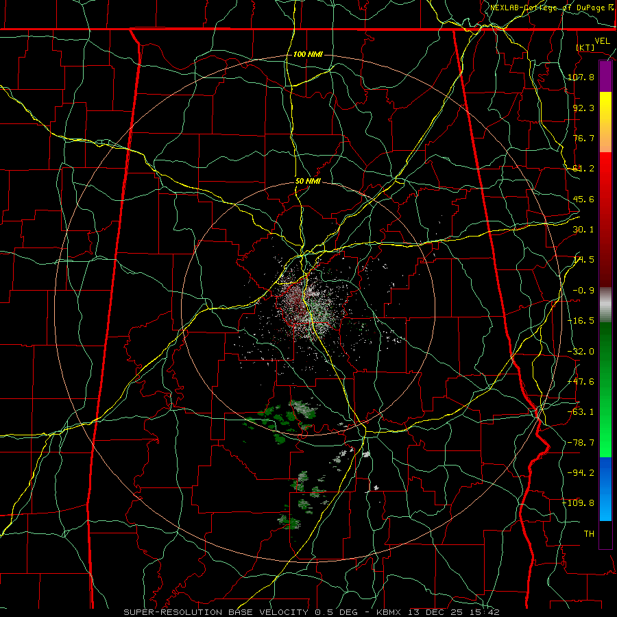The width and height of the screenshot is (617, 617).
Task: Click the -94.2 value on velocity scale
Action: [x=581, y=472]
